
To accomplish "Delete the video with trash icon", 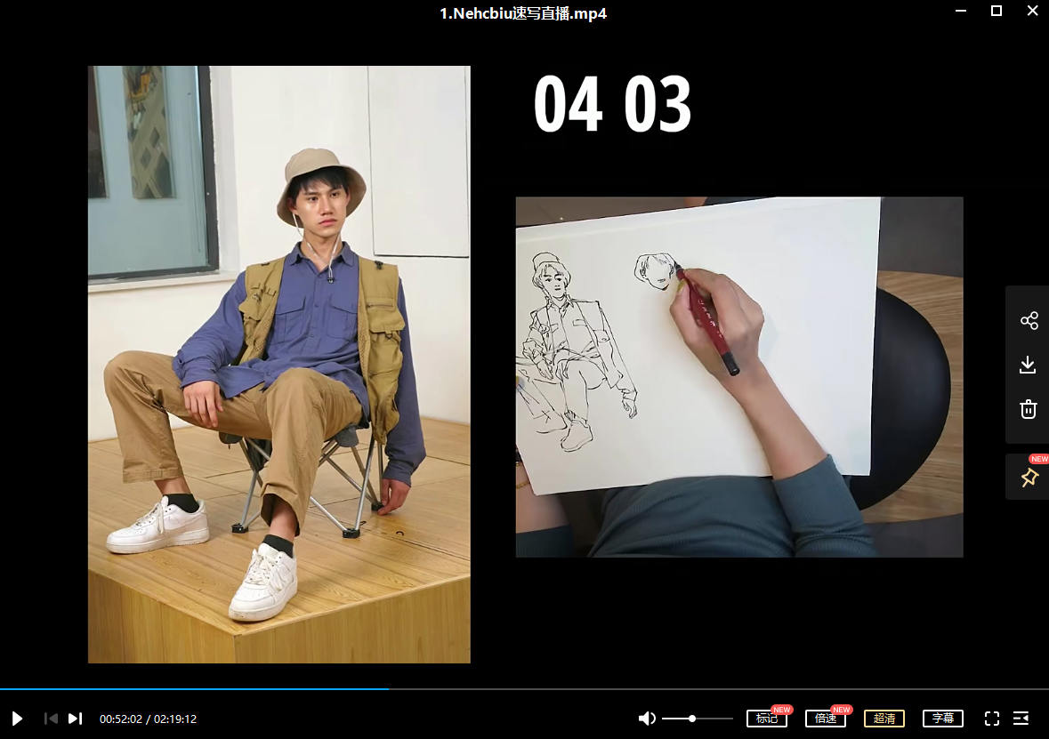I will point(1028,409).
